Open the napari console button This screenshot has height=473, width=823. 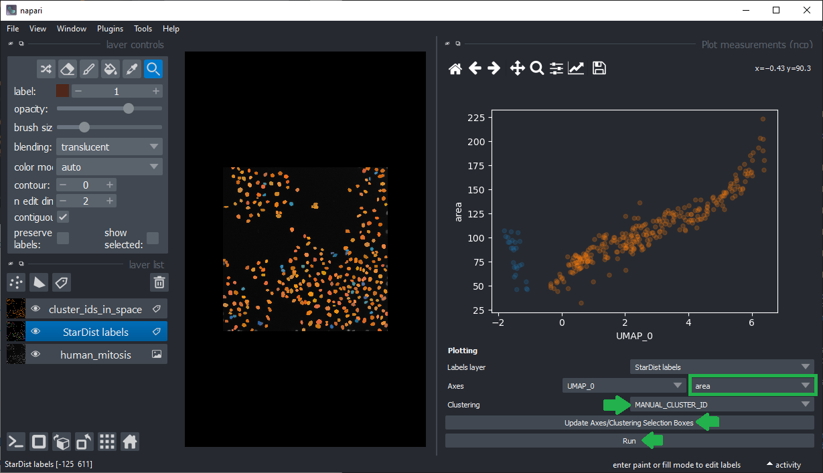point(16,442)
